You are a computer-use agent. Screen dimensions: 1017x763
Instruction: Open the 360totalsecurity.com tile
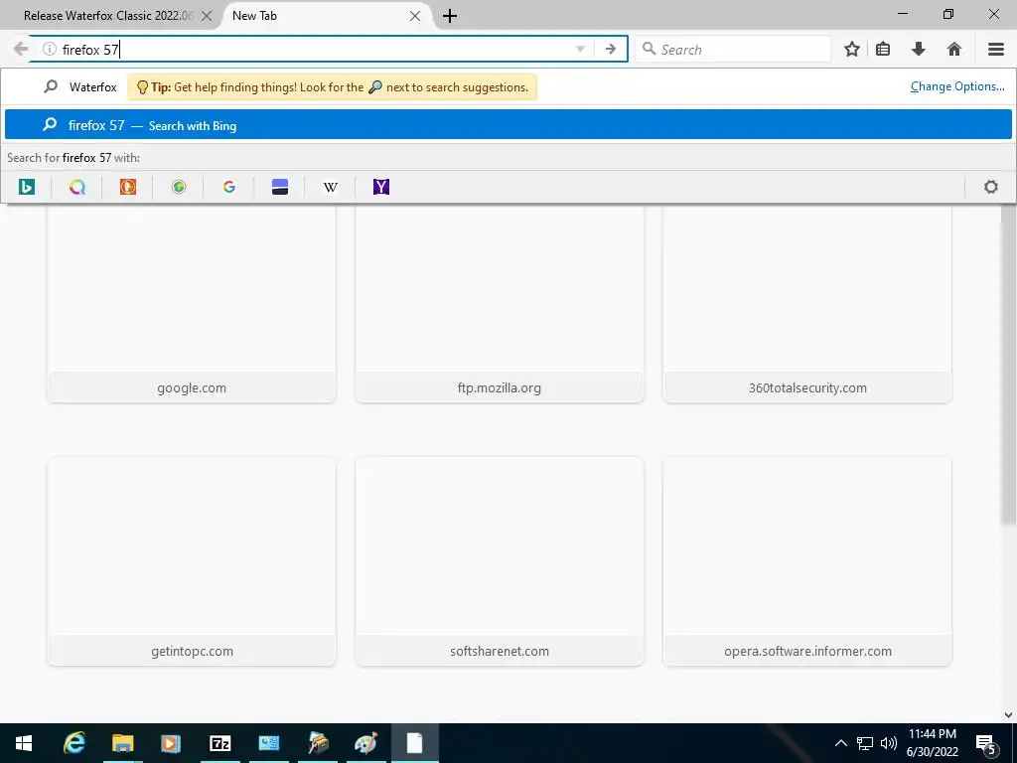(x=806, y=304)
